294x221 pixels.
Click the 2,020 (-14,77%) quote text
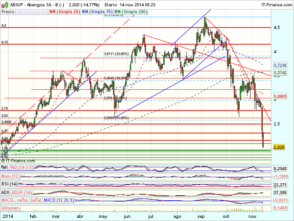point(84,5)
